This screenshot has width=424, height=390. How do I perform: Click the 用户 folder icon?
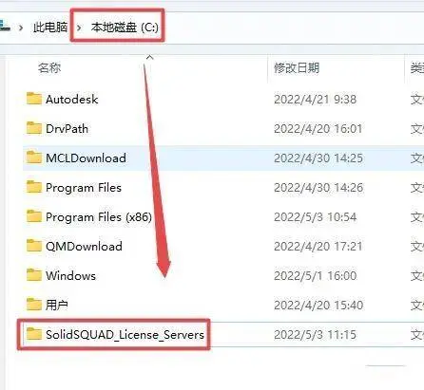point(34,305)
